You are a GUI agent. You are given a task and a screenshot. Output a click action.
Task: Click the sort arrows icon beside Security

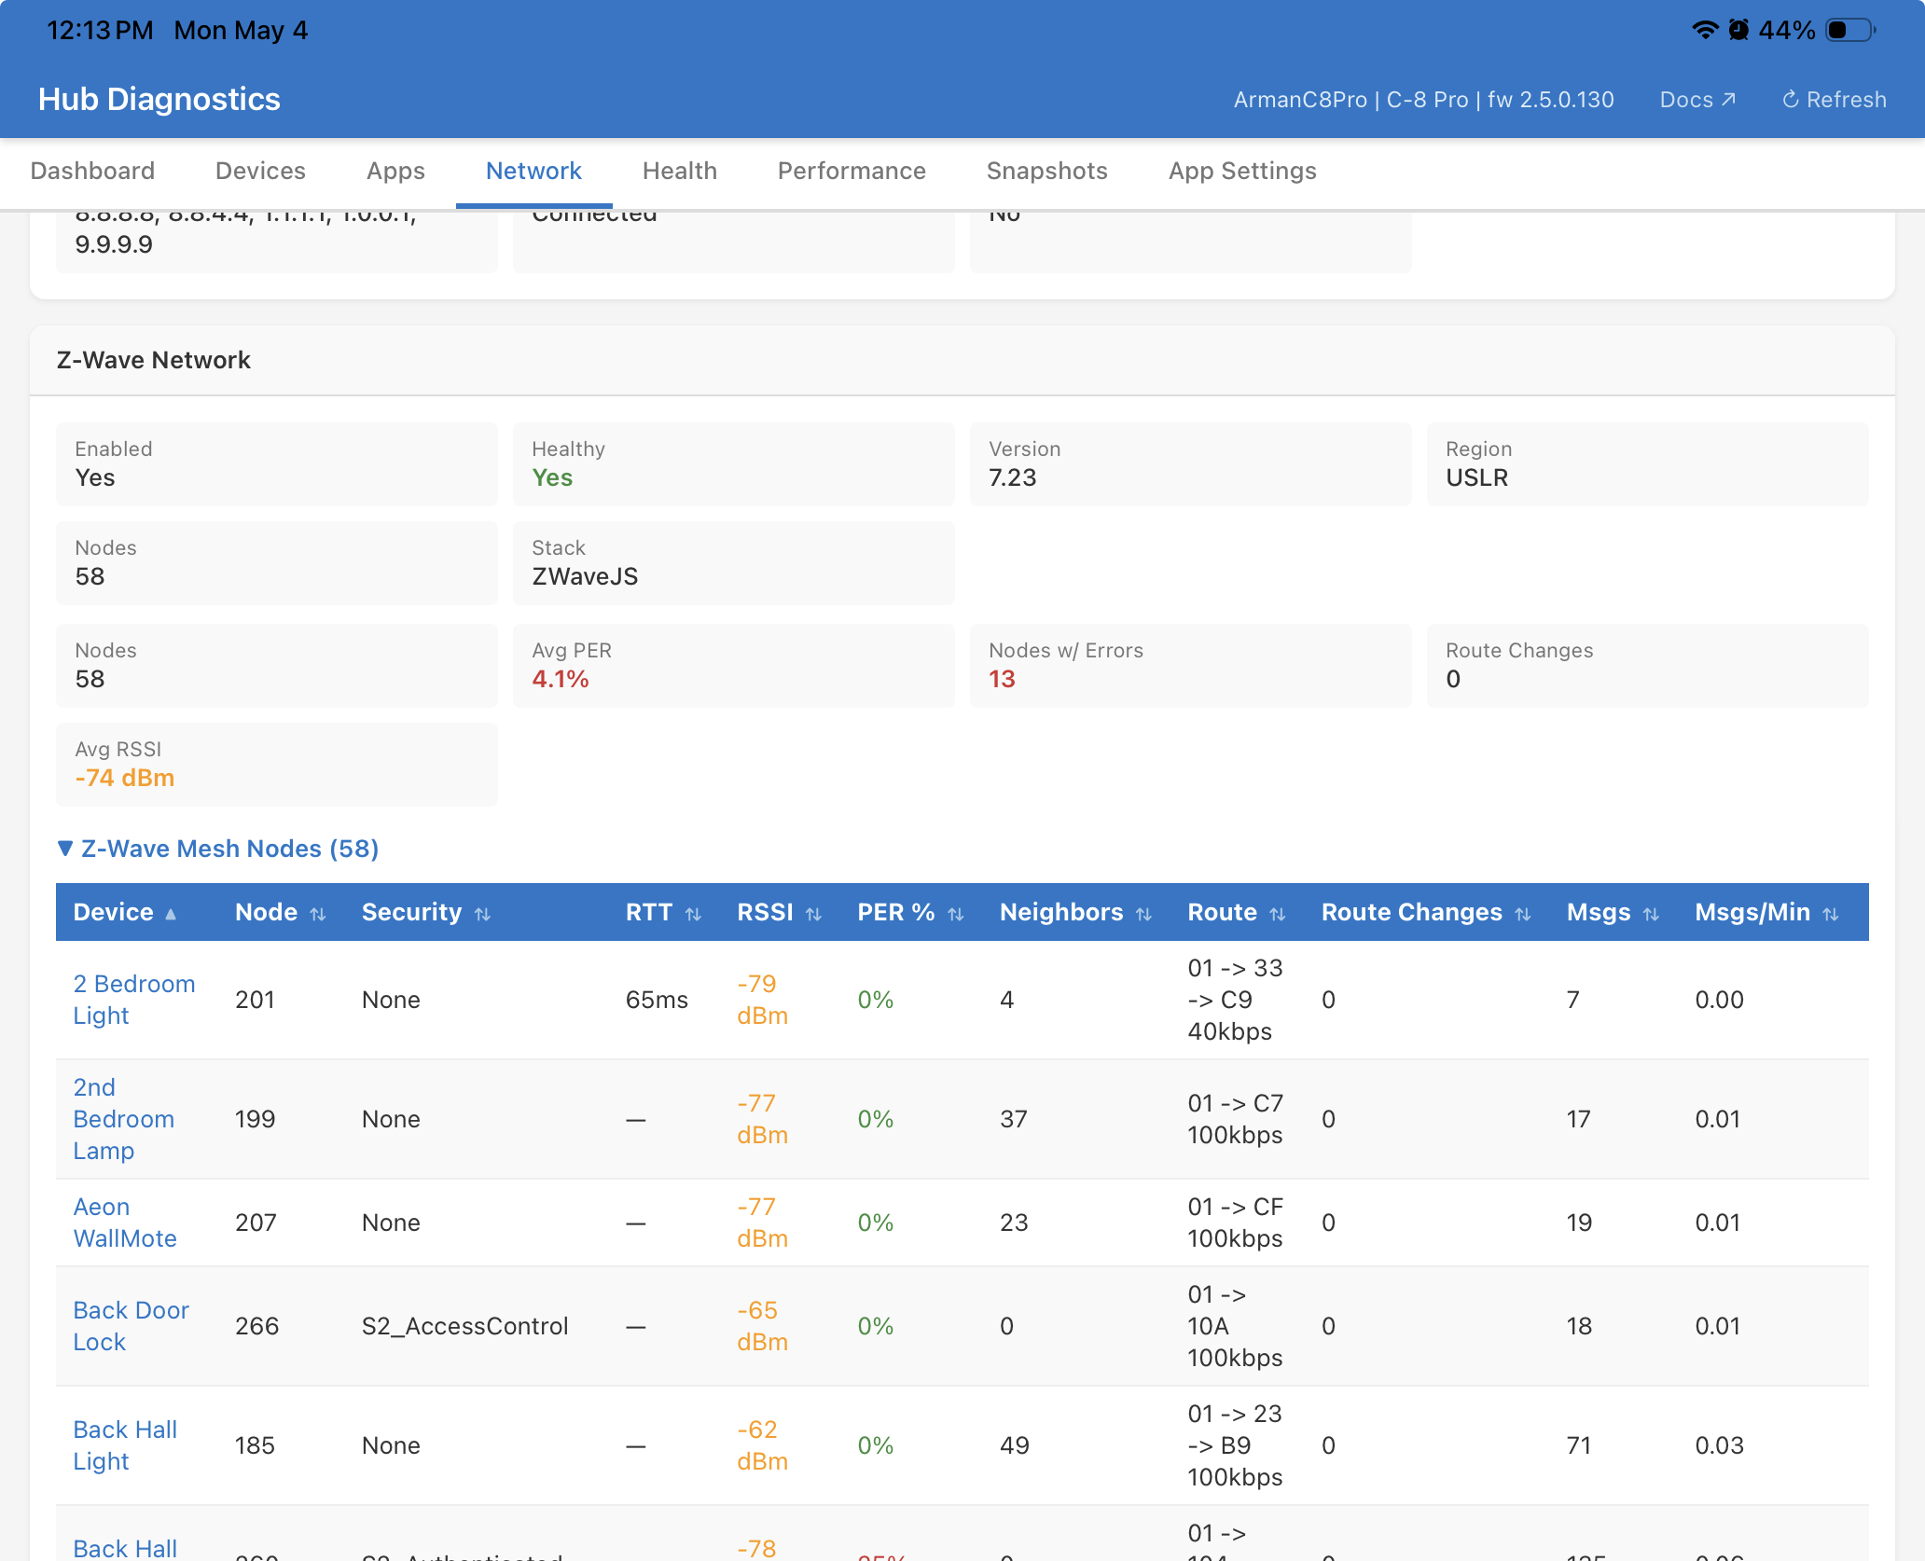pos(482,914)
